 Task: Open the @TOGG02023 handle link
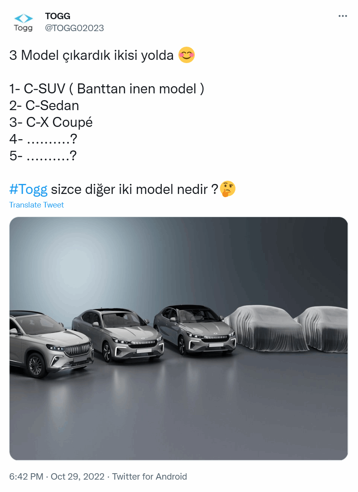point(75,28)
